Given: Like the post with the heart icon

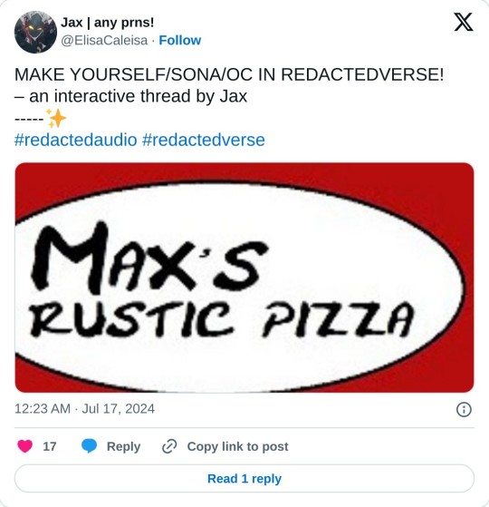Looking at the screenshot, I should (x=24, y=446).
